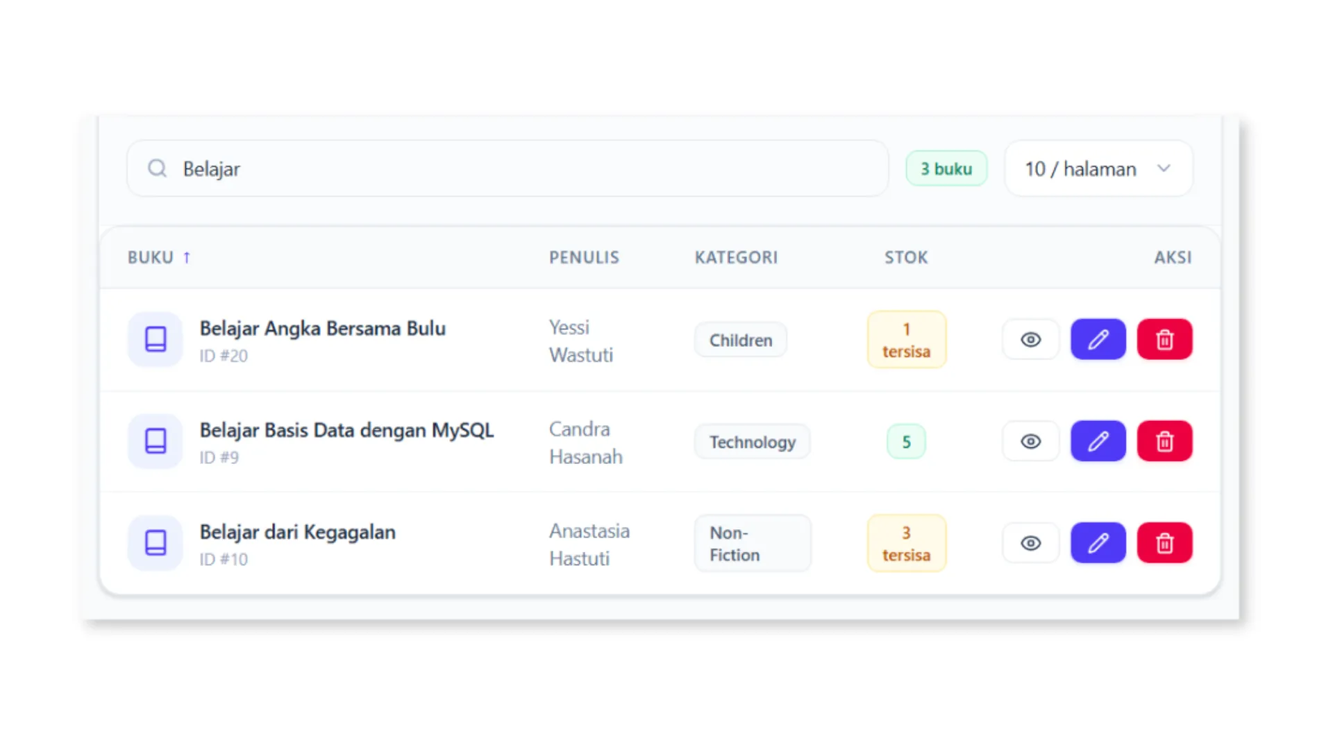Open the 10 / halaman page-size dropdown

pyautogui.click(x=1098, y=169)
